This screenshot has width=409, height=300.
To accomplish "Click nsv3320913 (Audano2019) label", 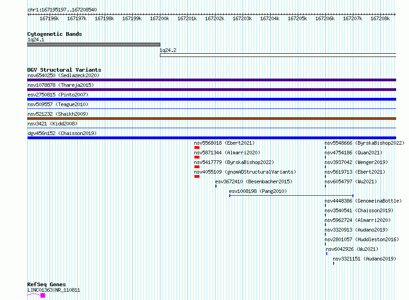I will (x=356, y=230).
